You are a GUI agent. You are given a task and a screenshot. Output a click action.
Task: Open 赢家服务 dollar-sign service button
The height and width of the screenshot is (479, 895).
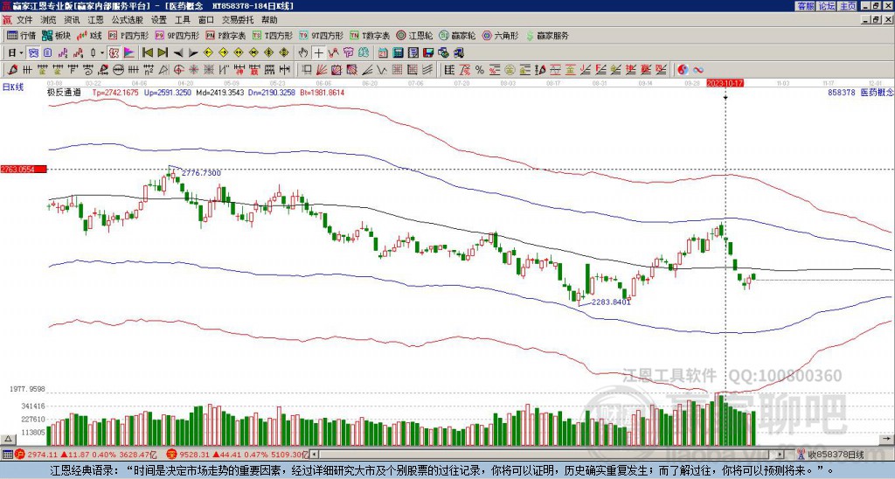(547, 35)
